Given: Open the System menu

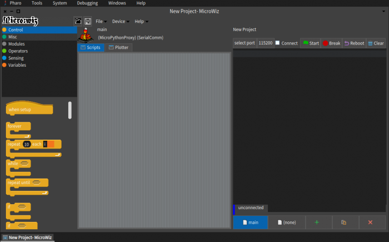Looking at the screenshot, I should point(60,3).
